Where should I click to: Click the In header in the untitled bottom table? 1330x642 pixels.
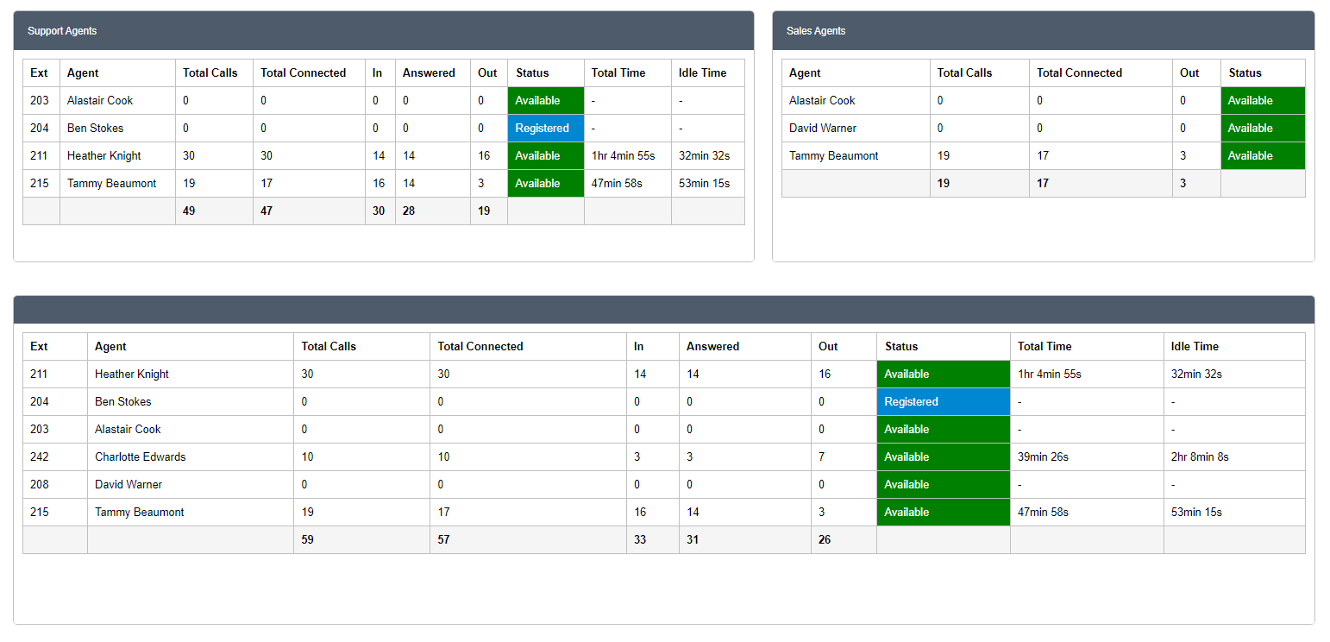pos(639,347)
